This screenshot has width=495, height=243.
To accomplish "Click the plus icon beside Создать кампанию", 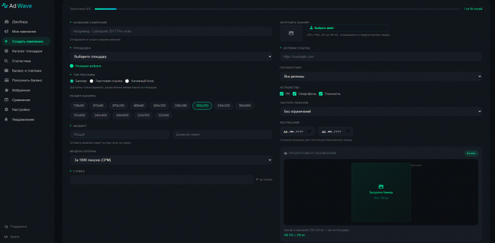I will point(6,41).
